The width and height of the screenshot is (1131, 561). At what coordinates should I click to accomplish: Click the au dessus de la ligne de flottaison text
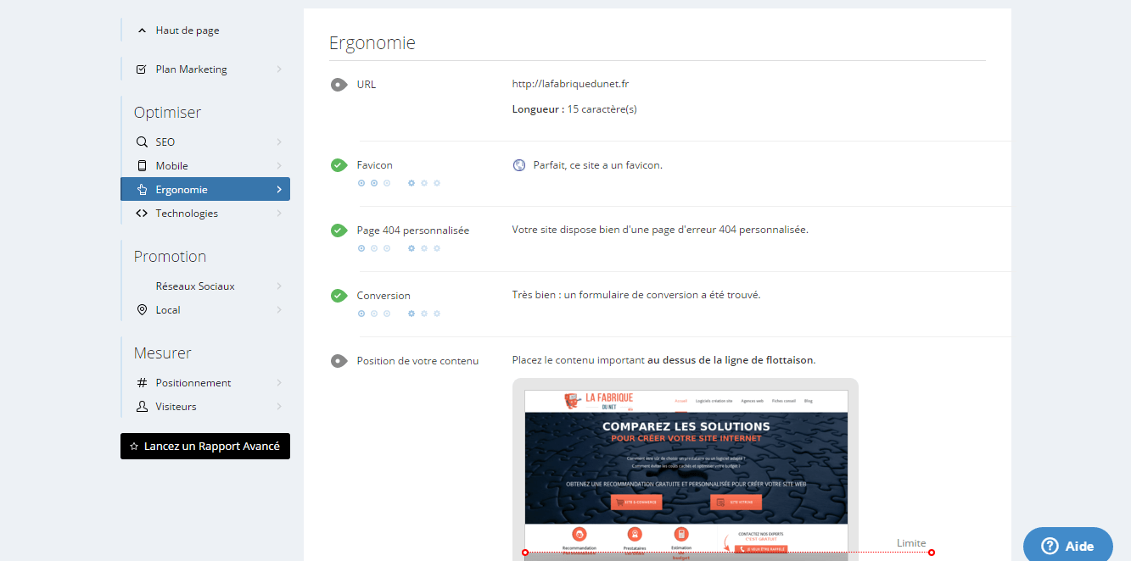(731, 361)
